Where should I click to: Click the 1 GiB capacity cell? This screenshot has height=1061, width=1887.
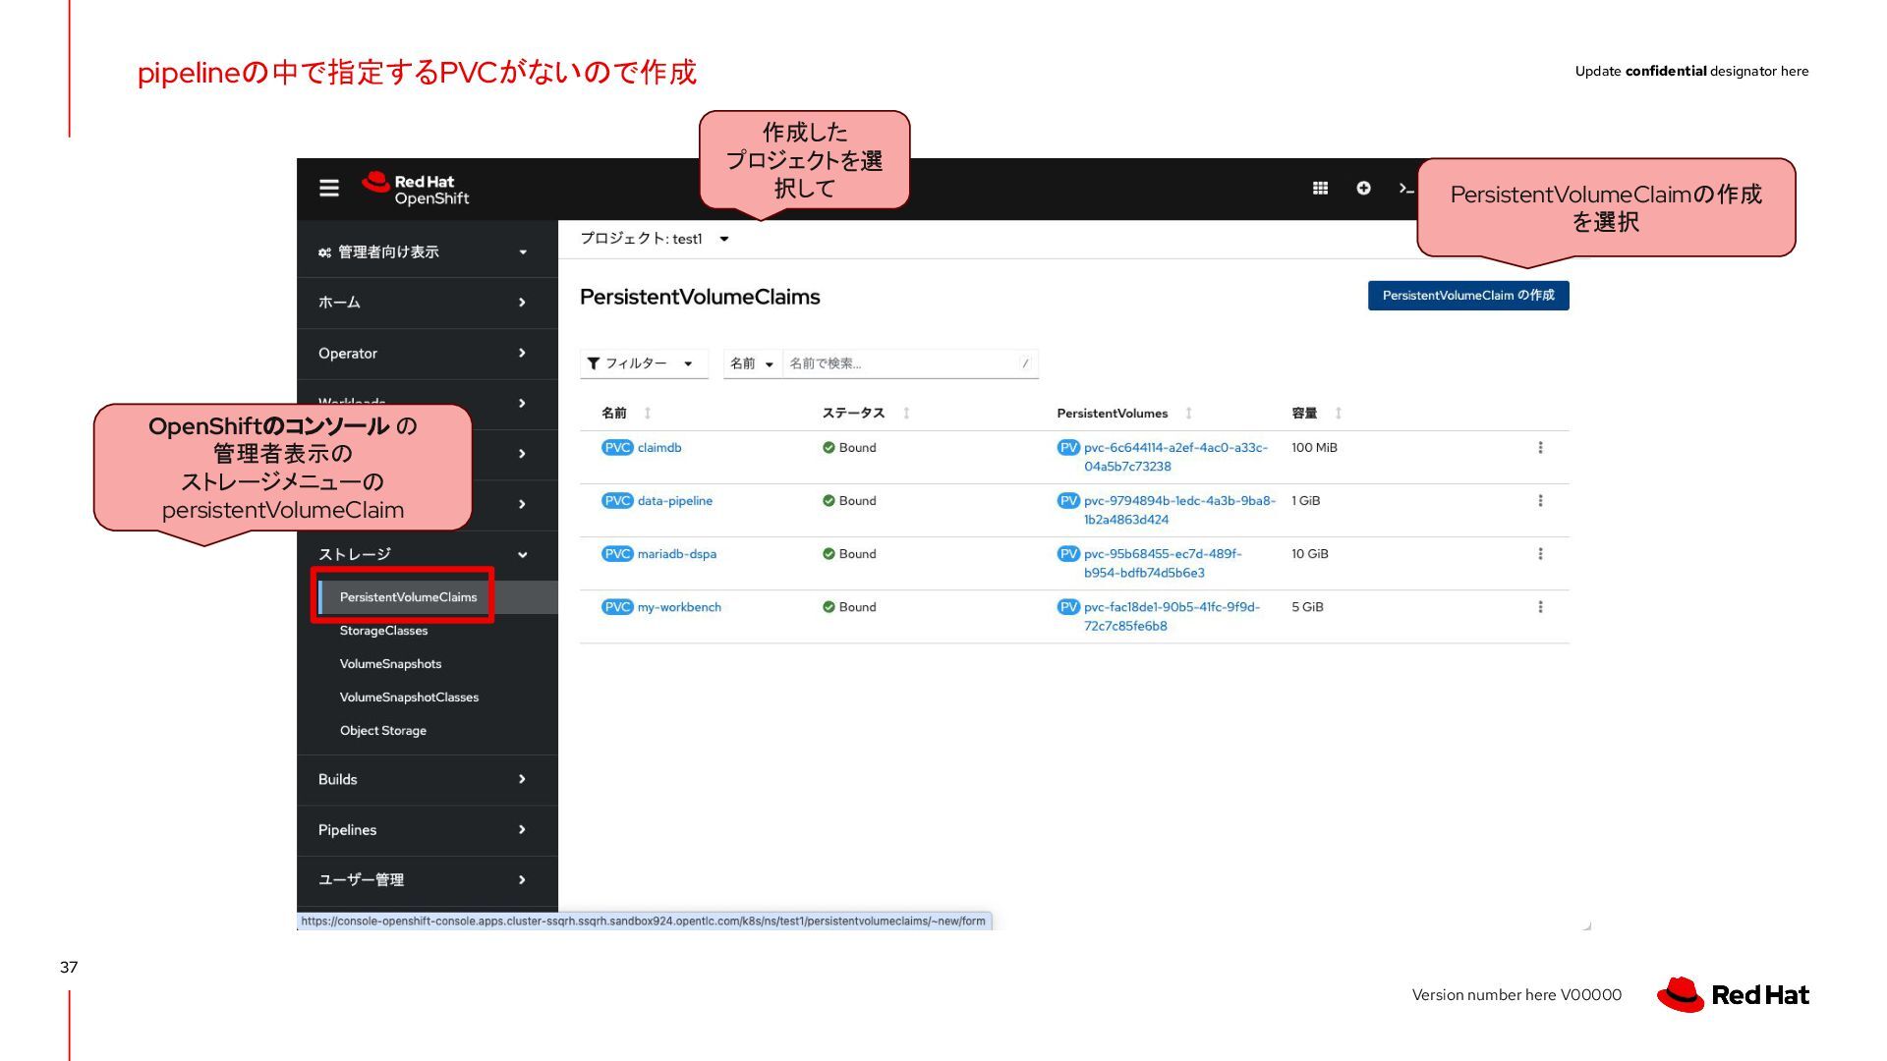click(1306, 501)
